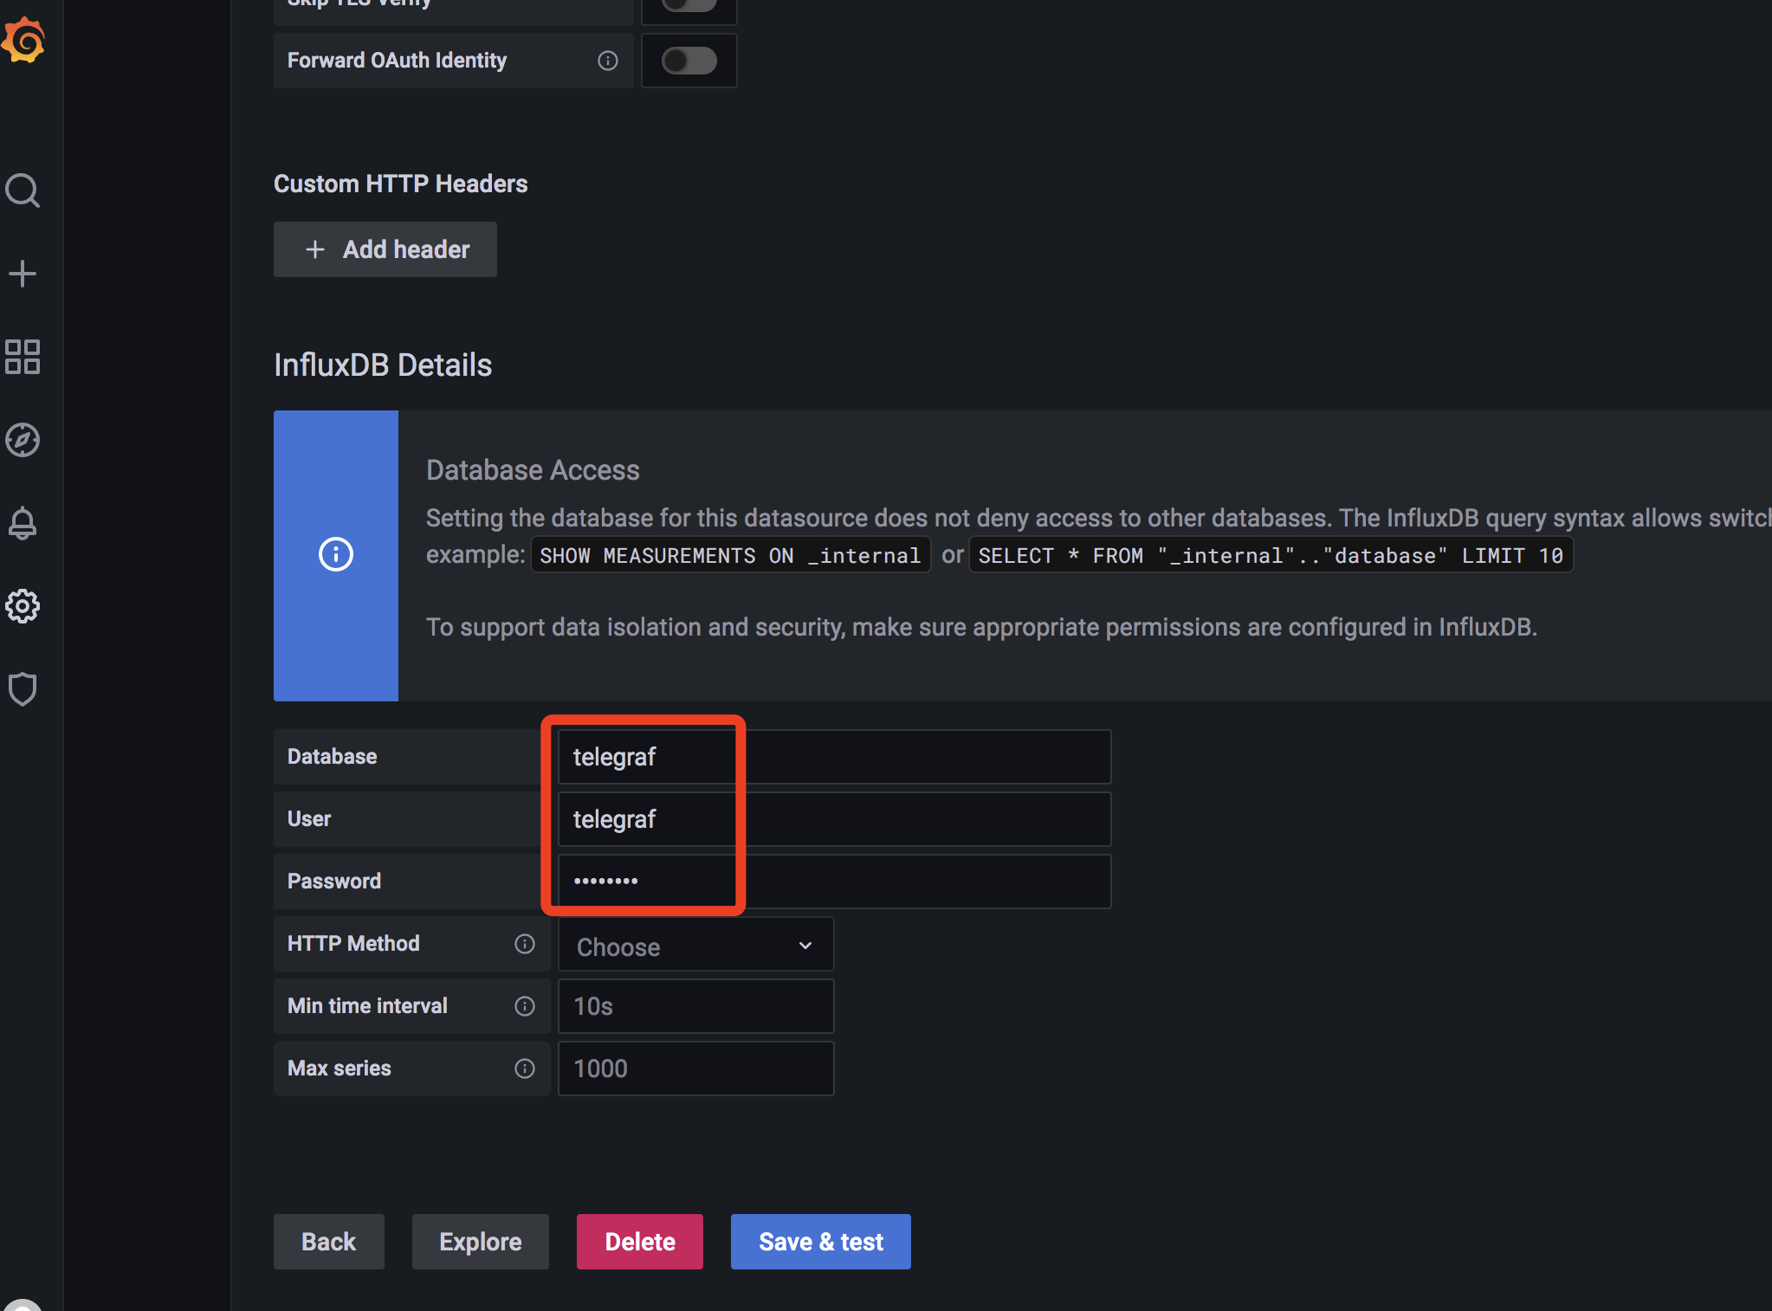Click the Database Access title text
The image size is (1772, 1311).
coord(533,470)
